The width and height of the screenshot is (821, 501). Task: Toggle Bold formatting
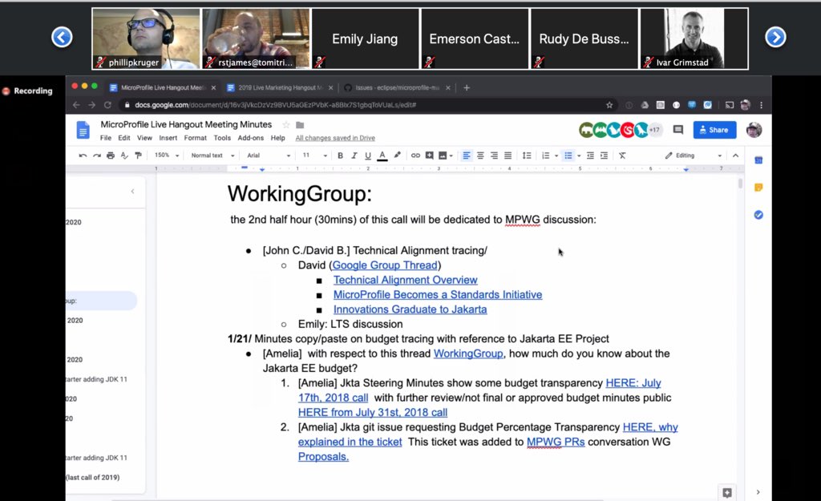pyautogui.click(x=340, y=156)
